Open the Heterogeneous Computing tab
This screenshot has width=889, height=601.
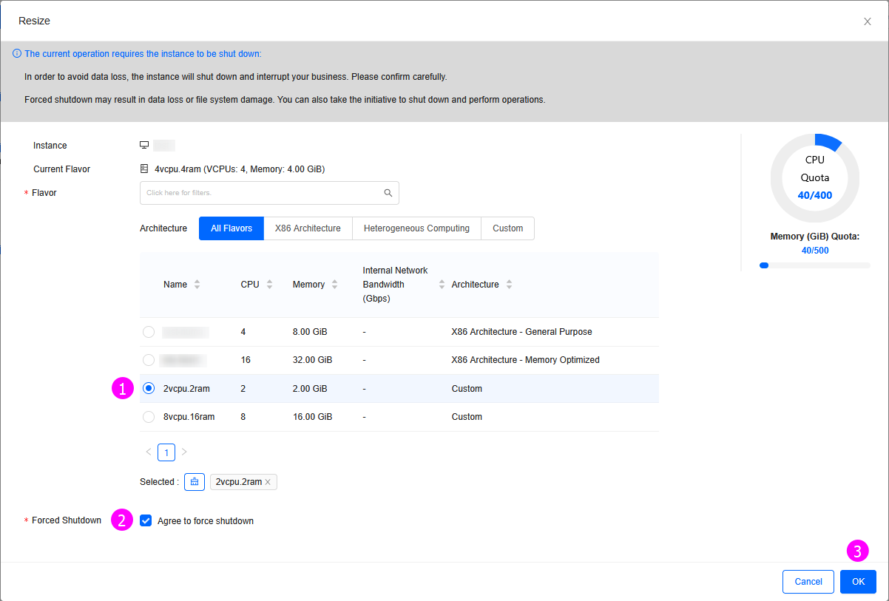416,228
